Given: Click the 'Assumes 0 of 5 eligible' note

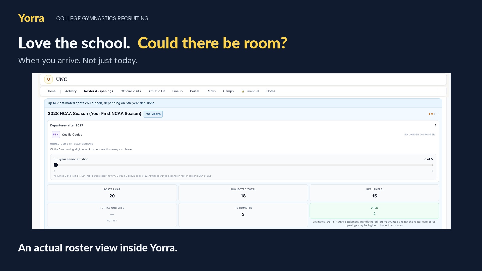Looking at the screenshot, I should pos(133,176).
